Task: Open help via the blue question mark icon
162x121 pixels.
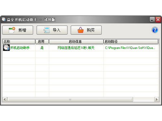Action: point(155,30)
